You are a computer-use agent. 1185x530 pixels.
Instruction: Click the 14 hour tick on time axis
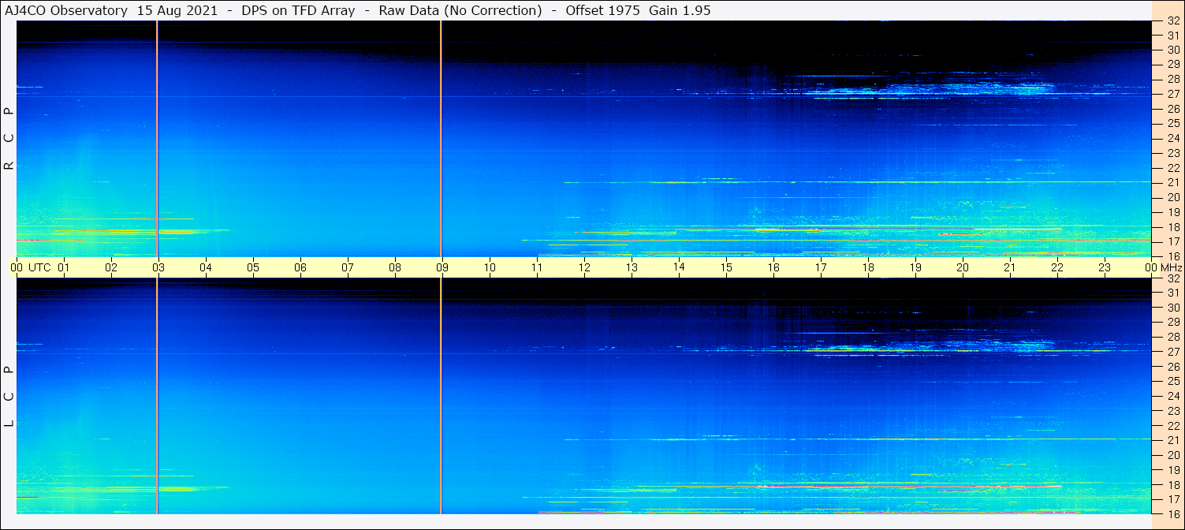(x=679, y=267)
